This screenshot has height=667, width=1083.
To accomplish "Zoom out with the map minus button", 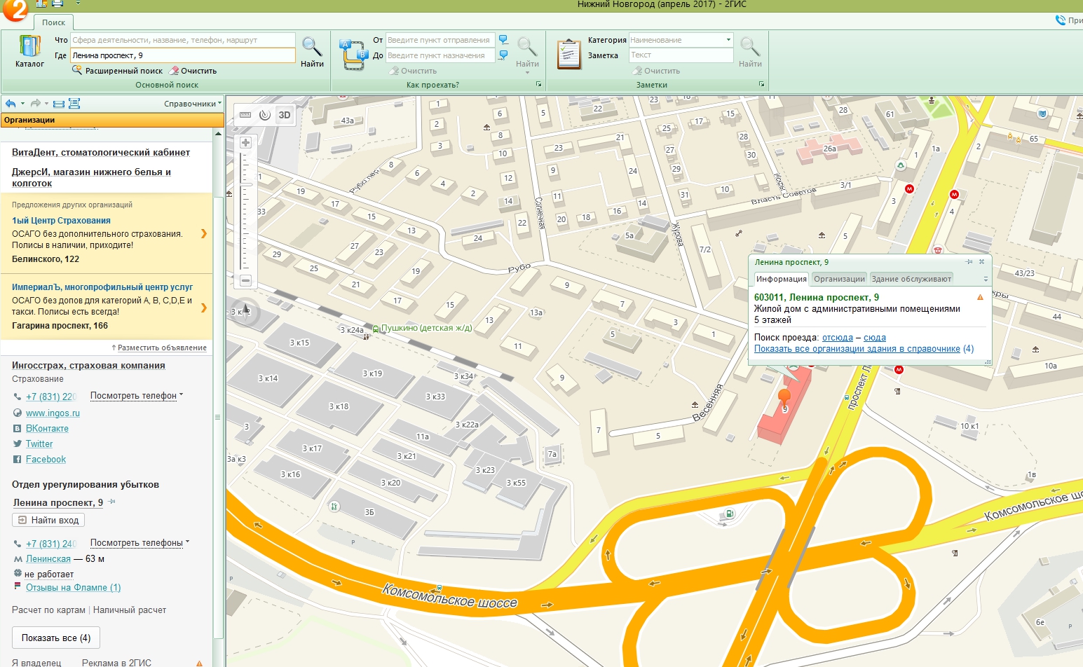I will click(245, 280).
